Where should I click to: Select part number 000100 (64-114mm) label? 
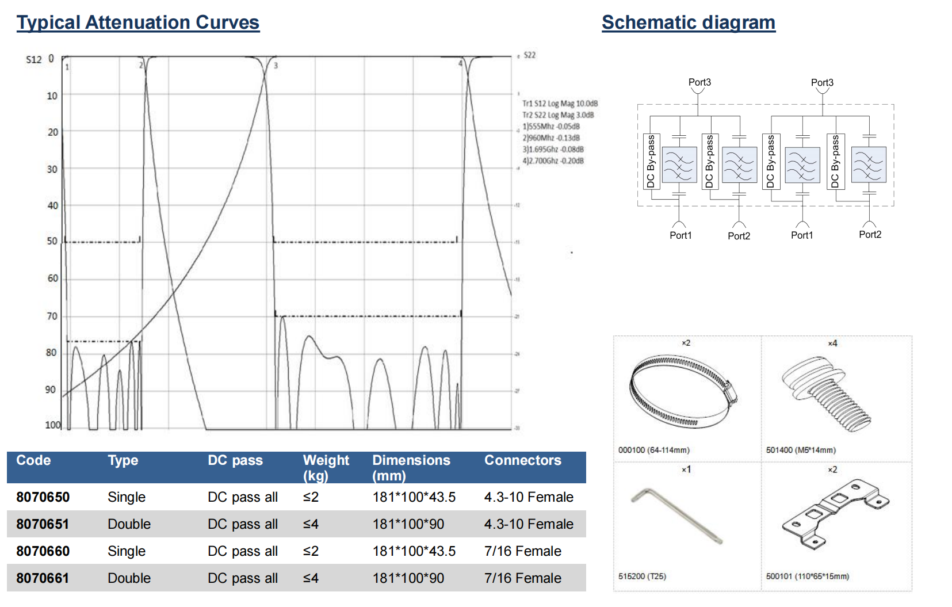tap(653, 450)
